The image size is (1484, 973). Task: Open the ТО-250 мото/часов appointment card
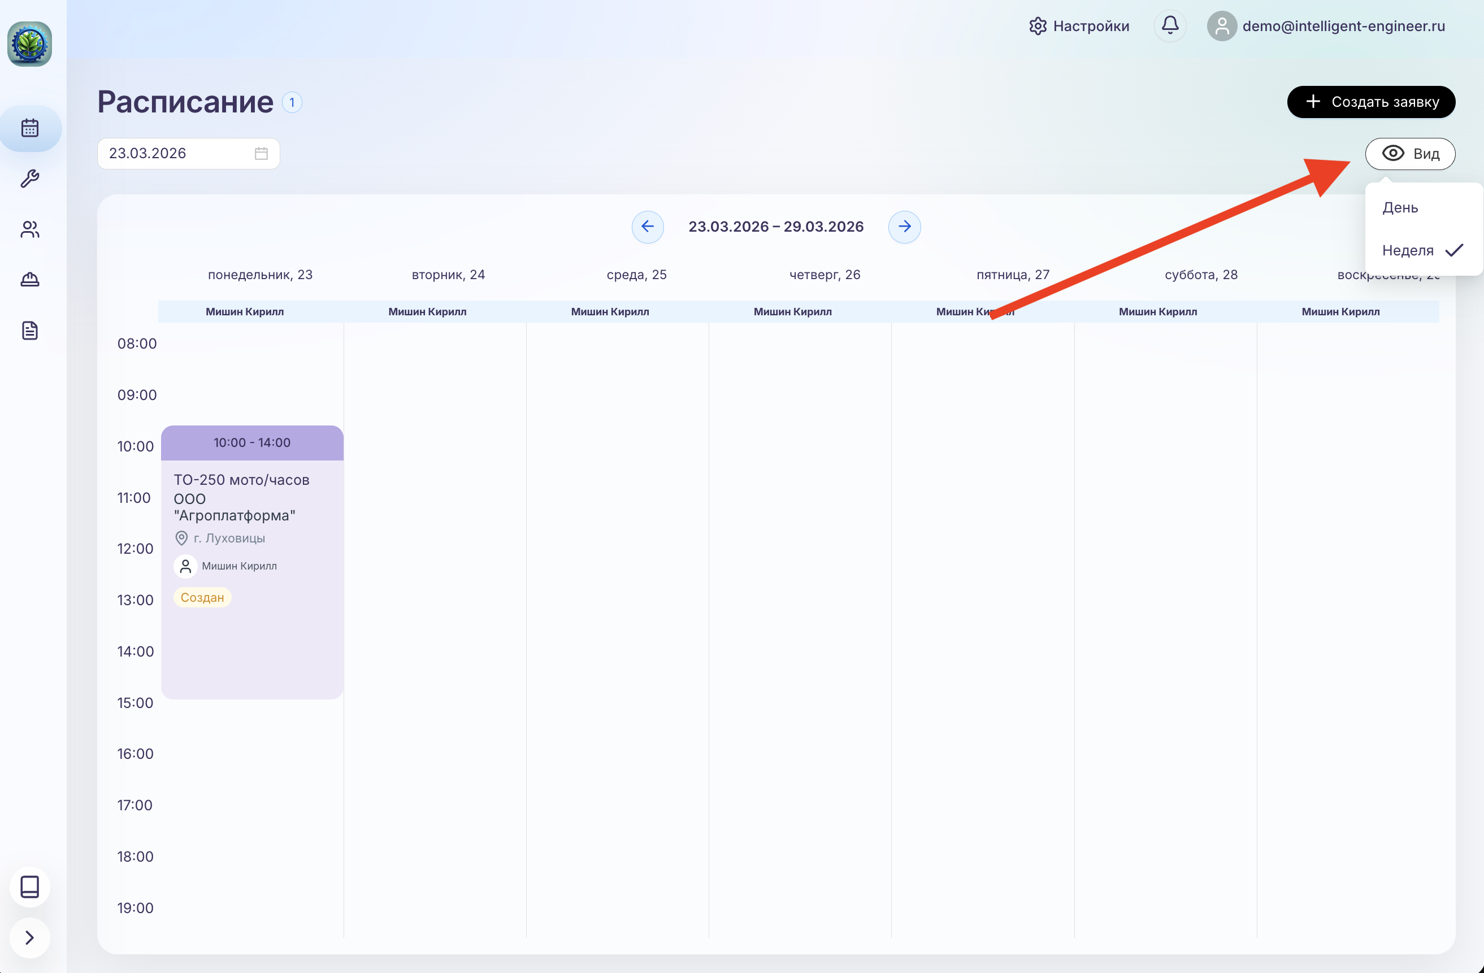(252, 562)
